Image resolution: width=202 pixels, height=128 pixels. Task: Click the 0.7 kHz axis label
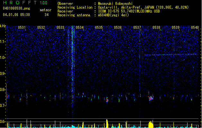click(3, 106)
